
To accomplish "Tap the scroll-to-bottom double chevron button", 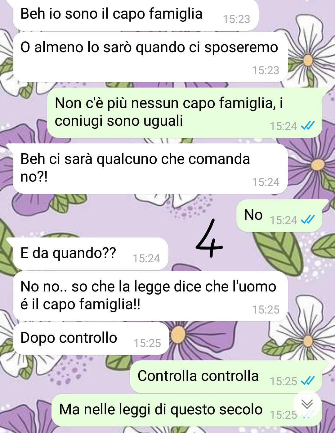I will point(307,404).
